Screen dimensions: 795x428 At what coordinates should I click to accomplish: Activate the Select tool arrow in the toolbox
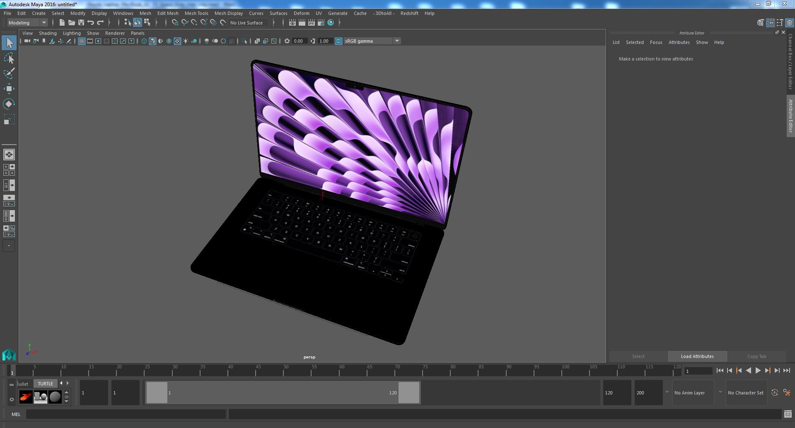click(9, 43)
